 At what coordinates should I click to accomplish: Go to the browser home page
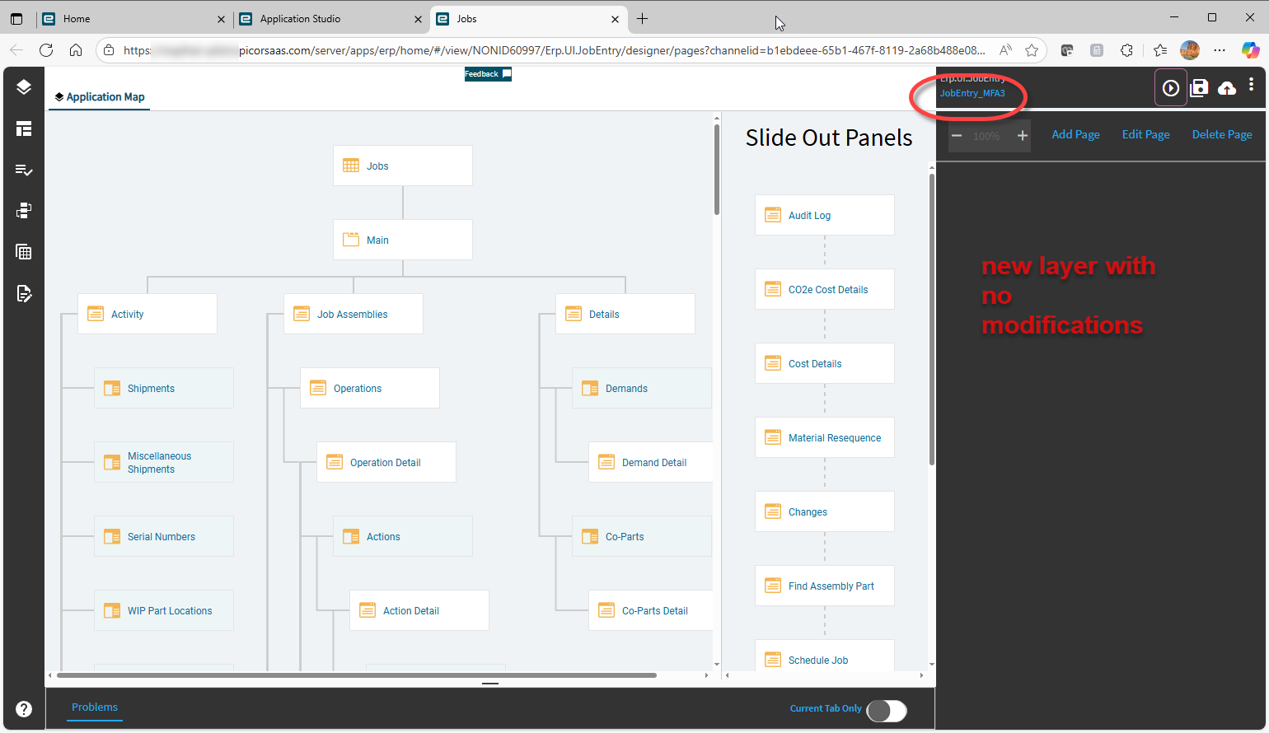(x=76, y=50)
